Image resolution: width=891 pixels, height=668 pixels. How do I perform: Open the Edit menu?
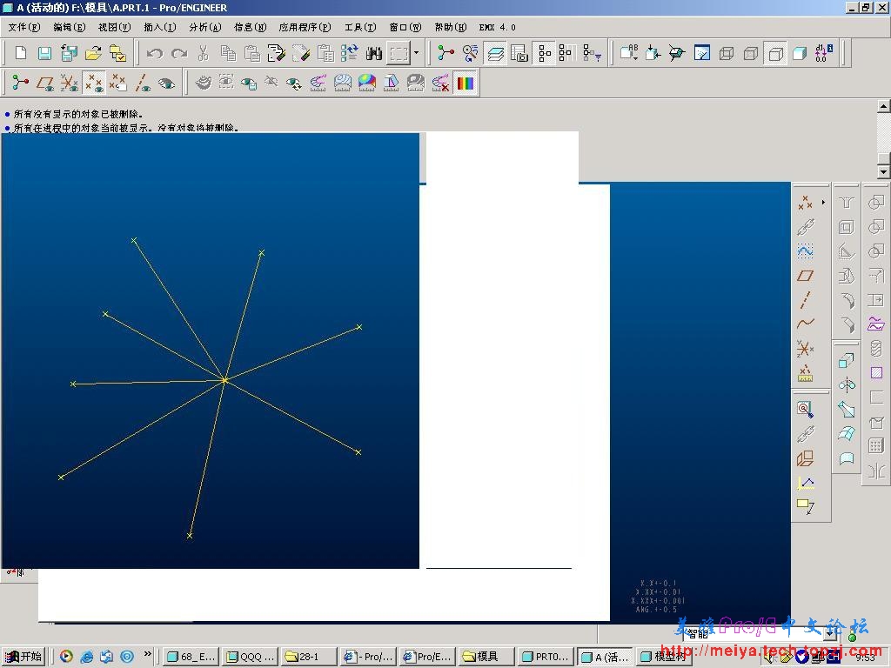(70, 27)
